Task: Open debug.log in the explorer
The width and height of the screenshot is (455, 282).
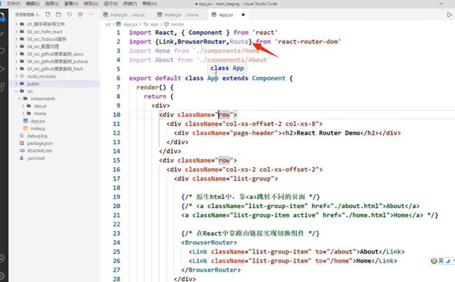Action: click(x=37, y=136)
